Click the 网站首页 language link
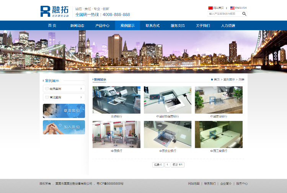287x193 pixels. (219, 8)
